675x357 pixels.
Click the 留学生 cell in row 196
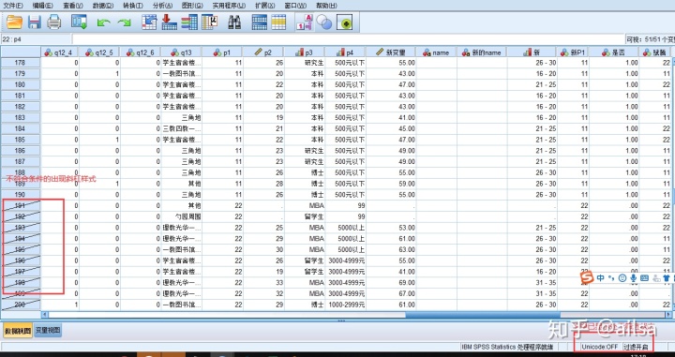(305, 260)
